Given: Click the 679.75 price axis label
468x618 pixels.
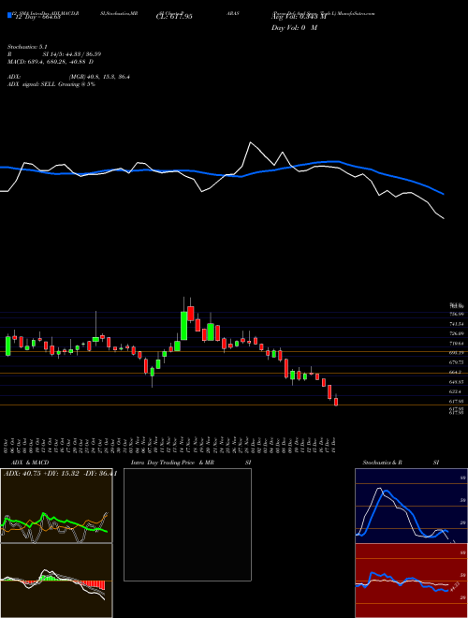Looking at the screenshot, I should (x=456, y=362).
